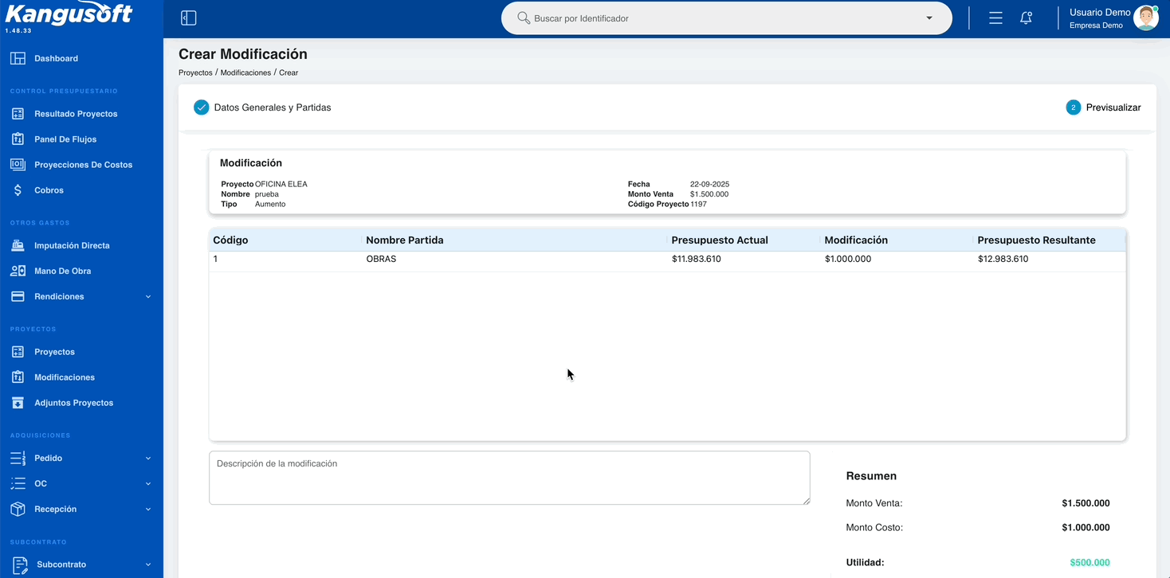The height and width of the screenshot is (578, 1170).
Task: Go back to Datos Generales y Partidas step
Action: tap(273, 107)
